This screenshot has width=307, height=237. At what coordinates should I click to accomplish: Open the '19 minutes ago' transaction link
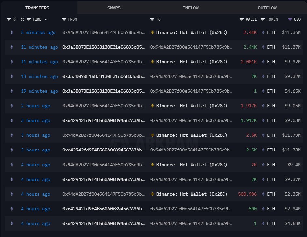[39, 91]
